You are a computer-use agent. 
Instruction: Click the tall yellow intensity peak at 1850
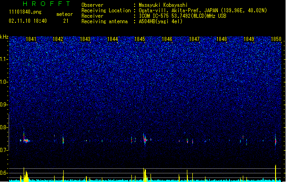pyautogui.click(x=276, y=173)
